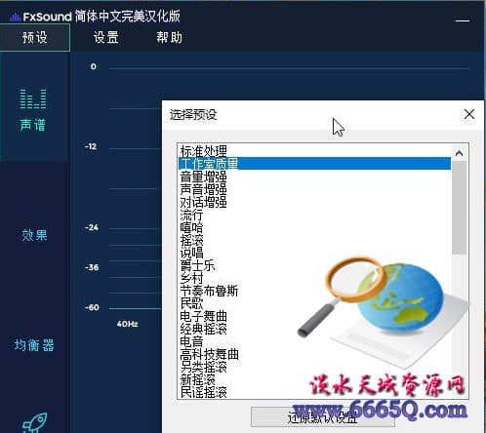Open the 声谱 spectrum equalizer icon
The image size is (486, 433).
pos(33,98)
